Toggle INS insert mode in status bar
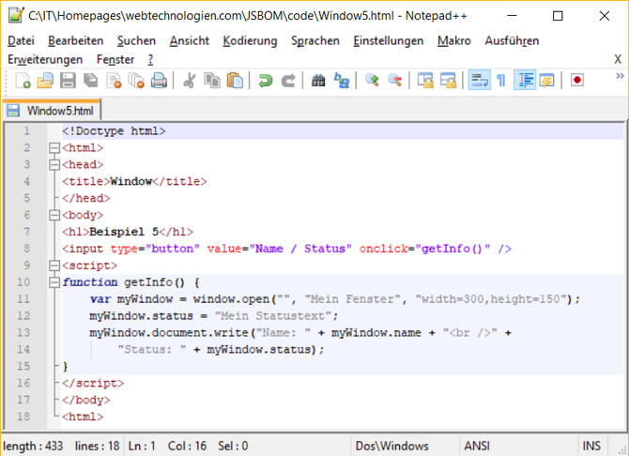This screenshot has height=456, width=629. 591,446
